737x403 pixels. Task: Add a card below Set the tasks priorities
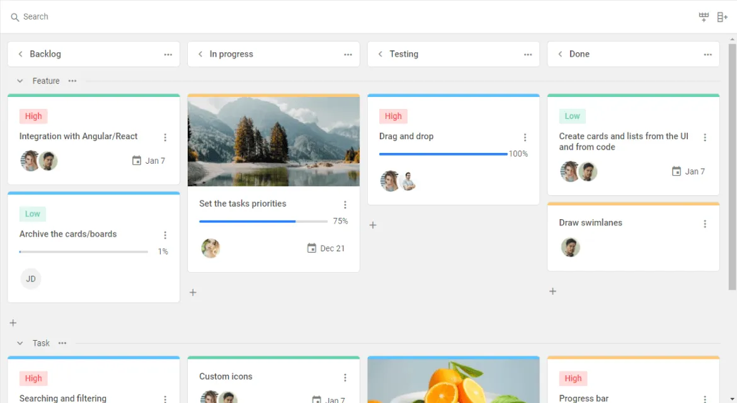pos(193,292)
